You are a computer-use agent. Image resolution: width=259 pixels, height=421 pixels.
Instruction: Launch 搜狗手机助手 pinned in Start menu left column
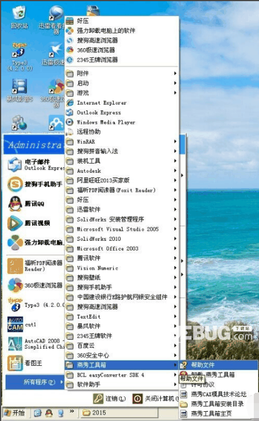pyautogui.click(x=35, y=184)
